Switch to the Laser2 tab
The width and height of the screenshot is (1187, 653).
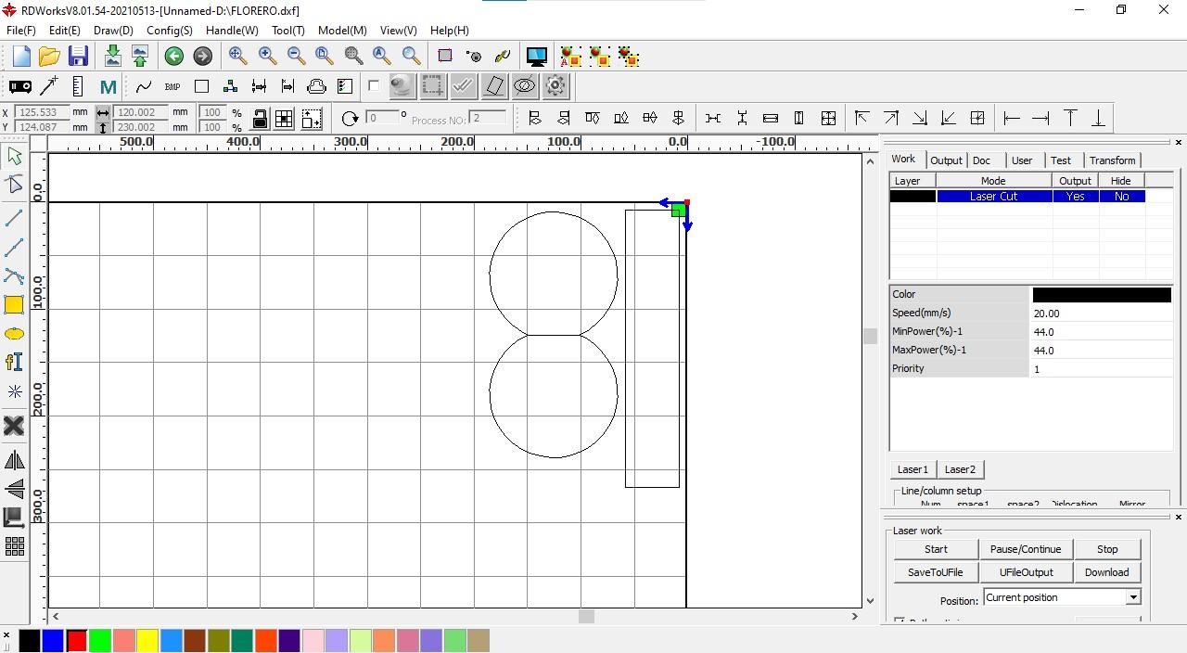tap(960, 469)
